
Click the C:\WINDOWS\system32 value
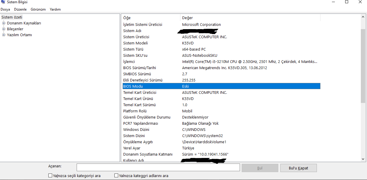tap(203, 136)
